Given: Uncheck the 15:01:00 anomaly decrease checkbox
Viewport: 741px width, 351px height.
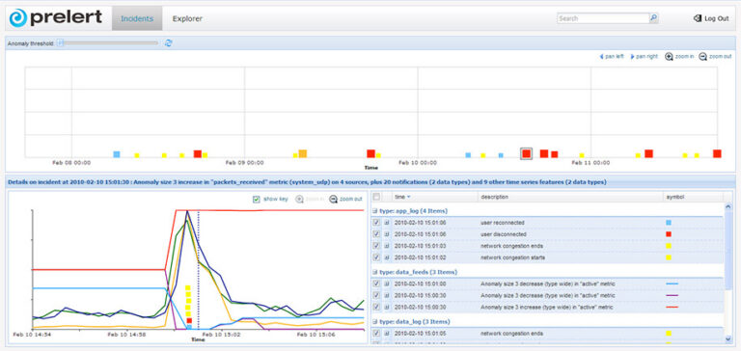Looking at the screenshot, I should (x=376, y=283).
